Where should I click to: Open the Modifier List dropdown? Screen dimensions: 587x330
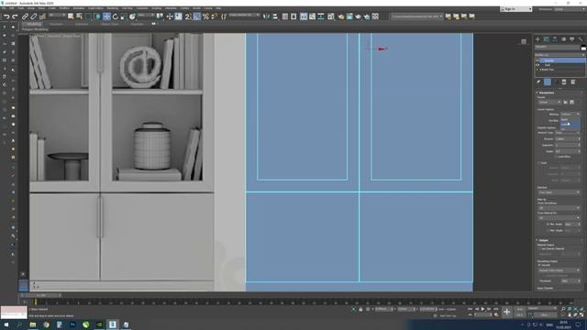[559, 55]
